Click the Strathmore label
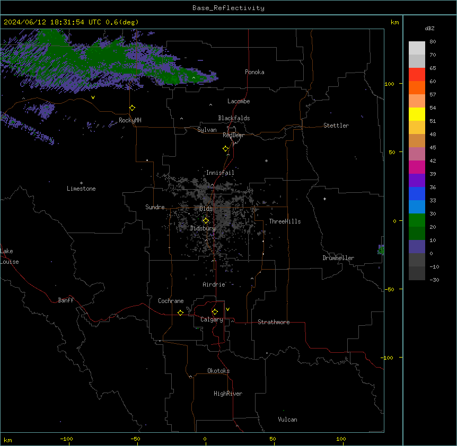 tap(274, 322)
